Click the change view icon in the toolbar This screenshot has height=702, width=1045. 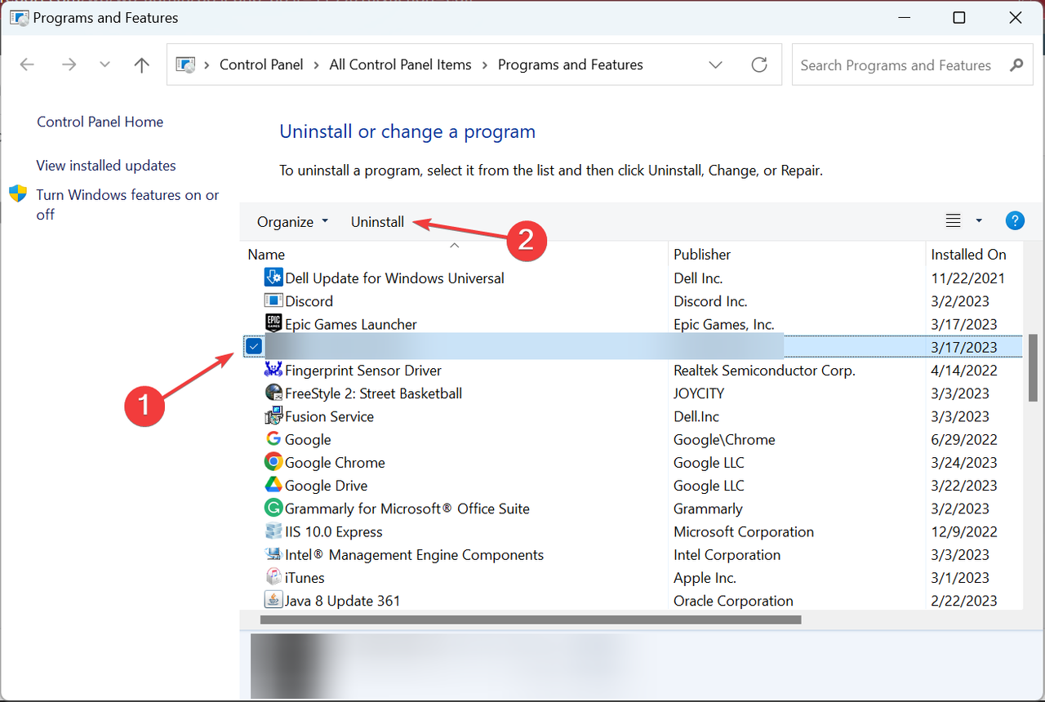pos(953,221)
